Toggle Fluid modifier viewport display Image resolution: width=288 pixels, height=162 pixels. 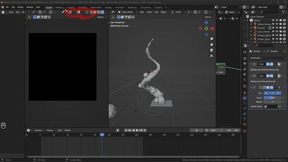pos(268,64)
